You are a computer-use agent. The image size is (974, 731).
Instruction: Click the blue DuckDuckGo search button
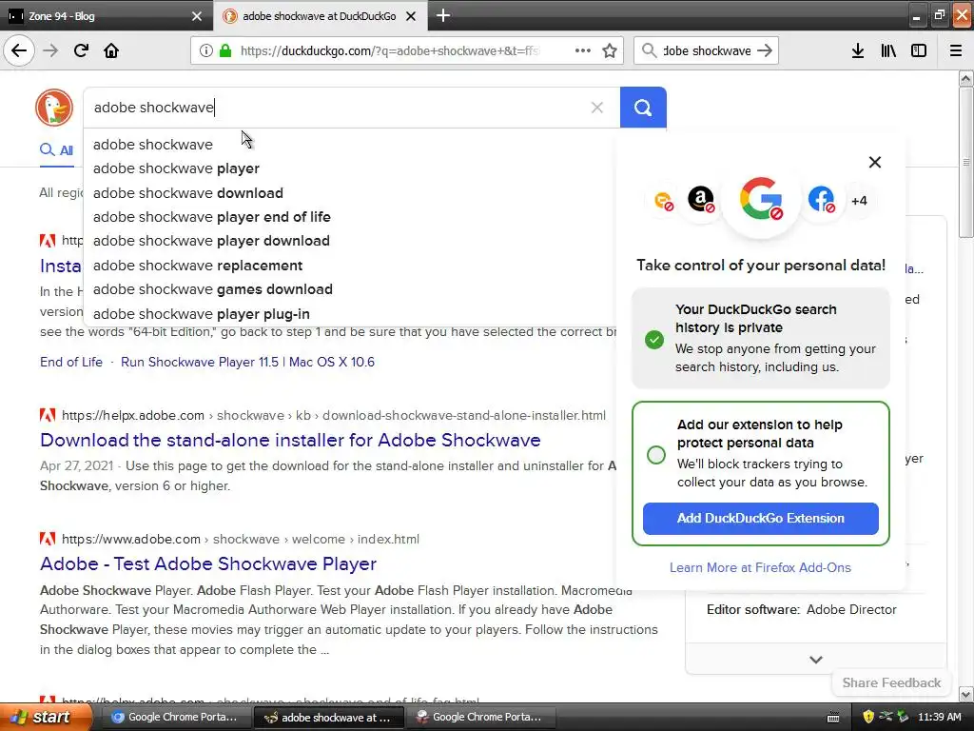(643, 108)
